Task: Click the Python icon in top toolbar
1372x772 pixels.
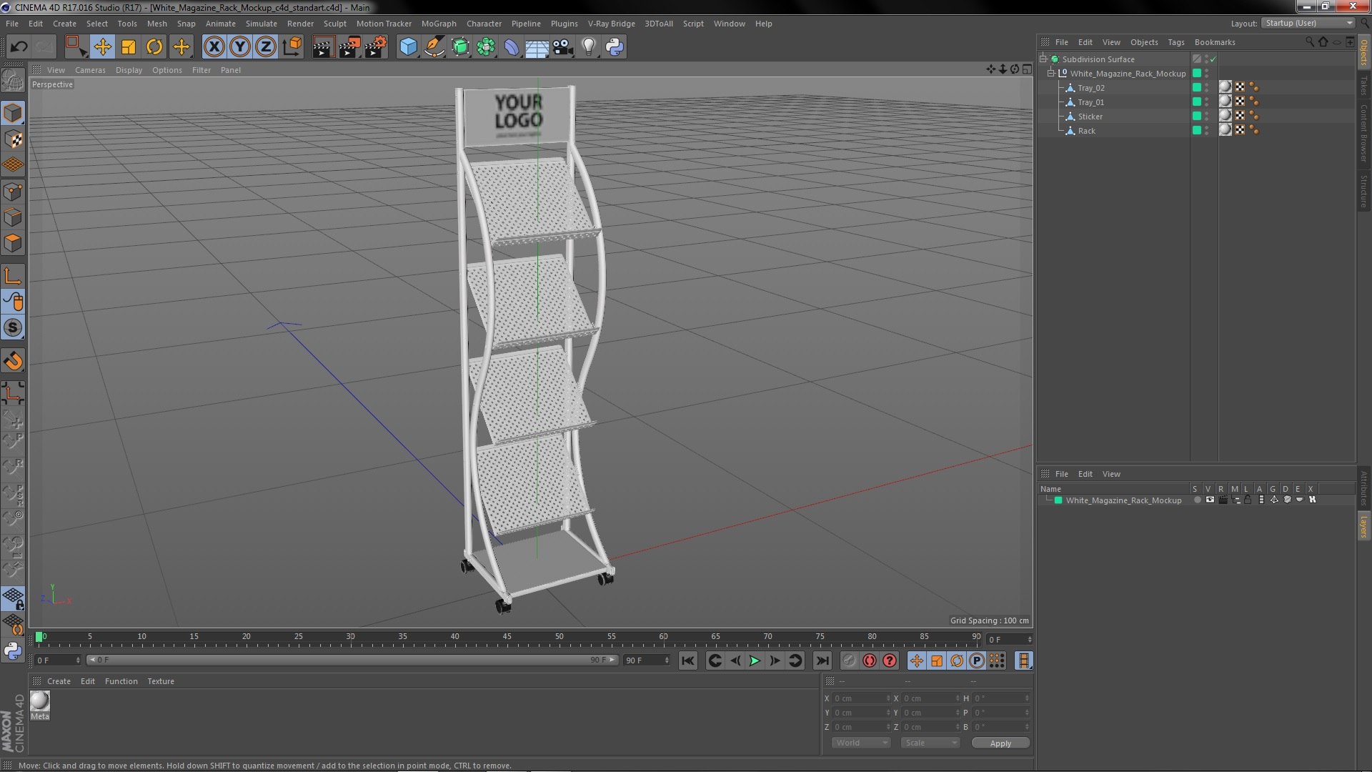Action: (x=615, y=47)
